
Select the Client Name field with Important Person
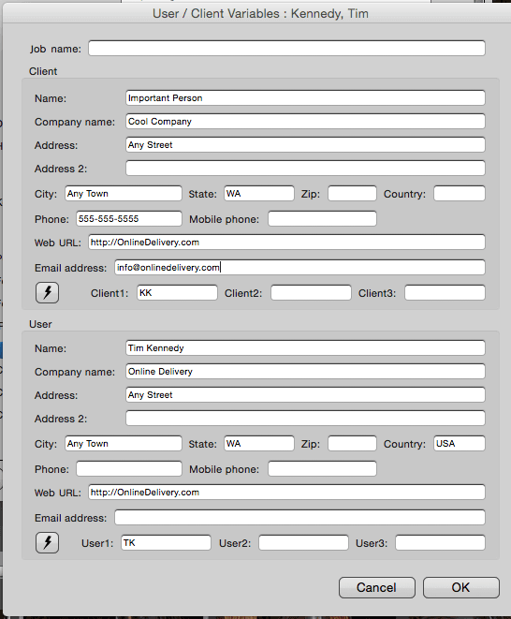(305, 98)
